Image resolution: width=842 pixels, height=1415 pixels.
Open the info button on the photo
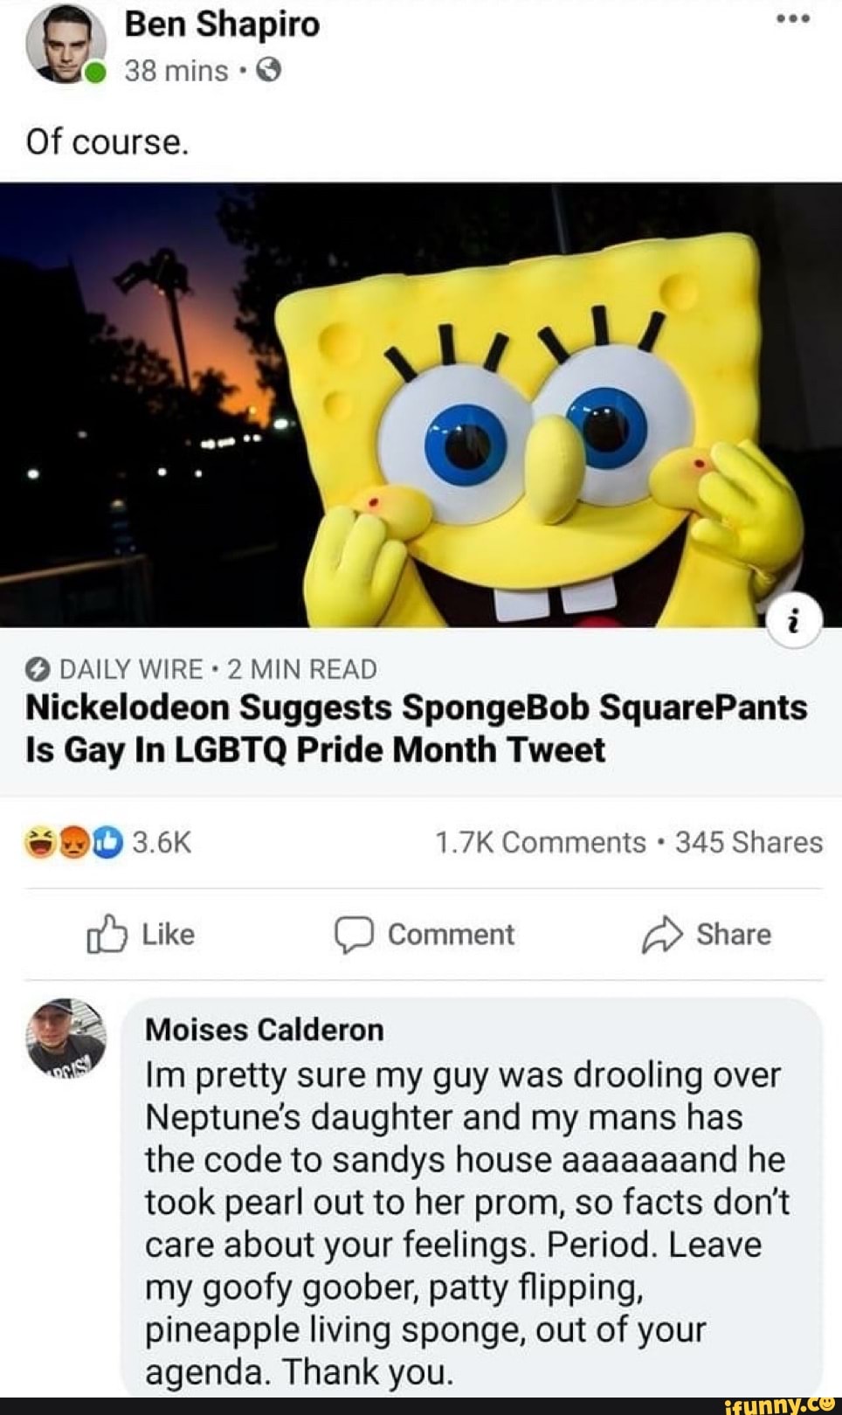pos(793,622)
